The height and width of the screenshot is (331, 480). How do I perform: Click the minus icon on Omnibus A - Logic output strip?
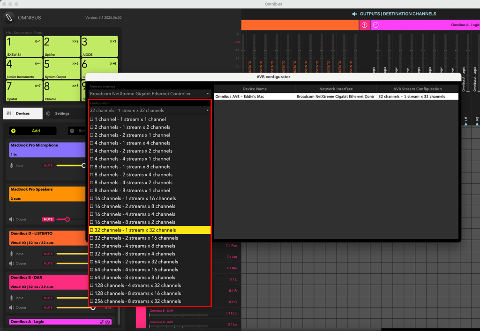point(375,25)
